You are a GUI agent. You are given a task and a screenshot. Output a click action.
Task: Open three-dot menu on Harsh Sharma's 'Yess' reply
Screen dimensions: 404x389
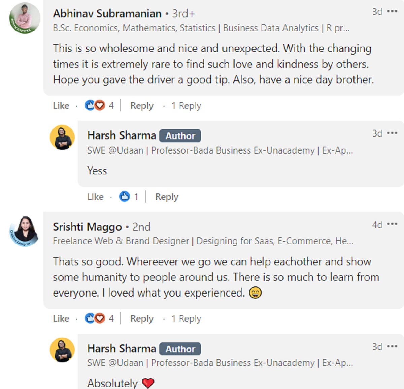pos(392,133)
